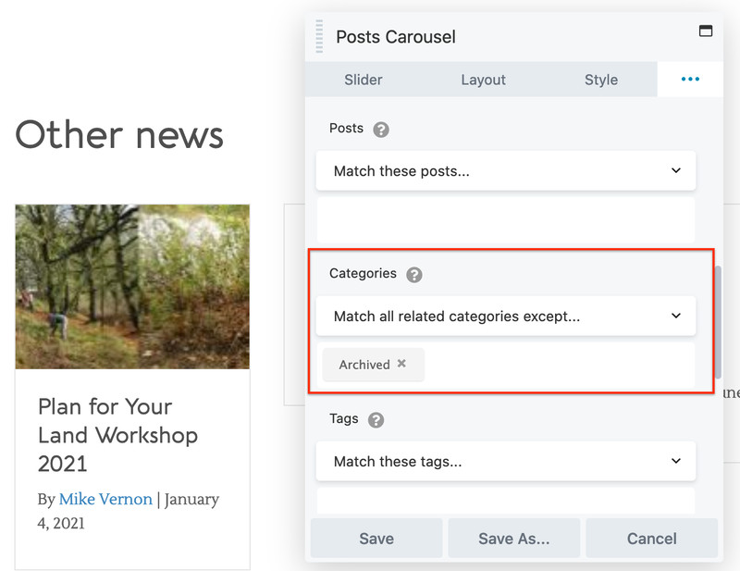
Task: Switch to the Slider tab
Action: click(x=363, y=80)
